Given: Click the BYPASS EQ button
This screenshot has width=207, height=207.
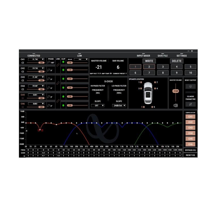Looking at the screenshot, I should coord(190,150).
